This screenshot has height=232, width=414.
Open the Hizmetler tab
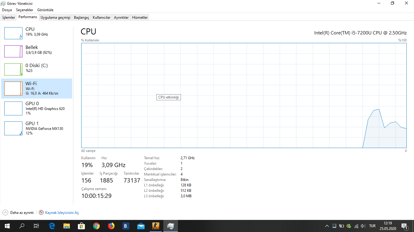coord(140,18)
